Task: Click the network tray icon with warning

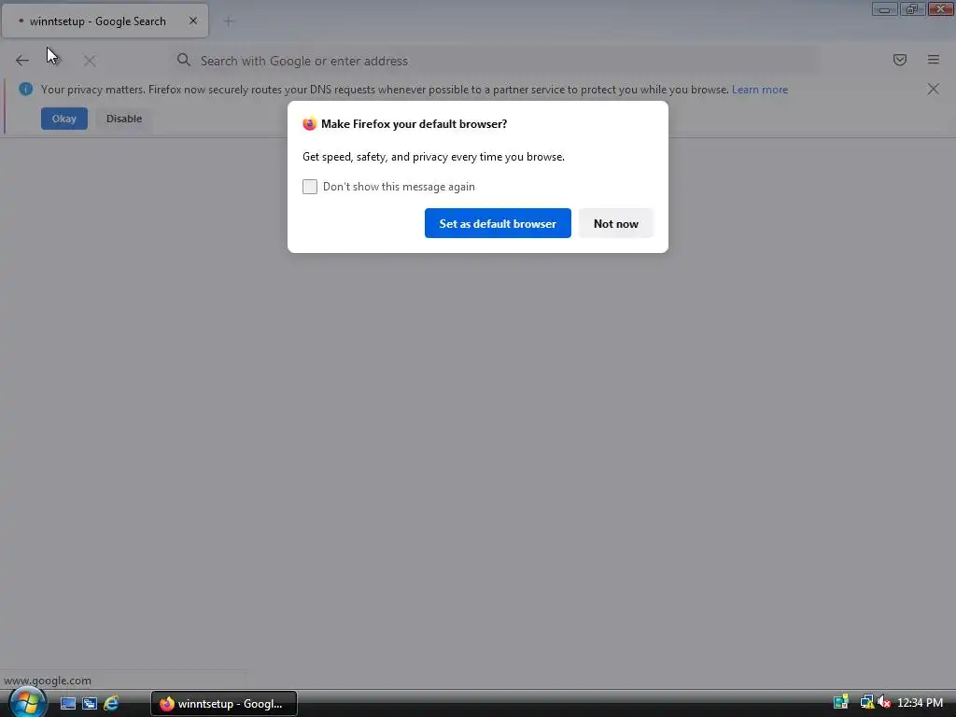Action: [x=866, y=703]
